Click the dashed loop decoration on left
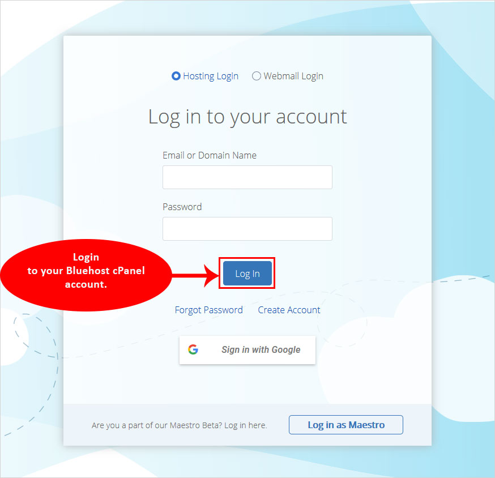Image resolution: width=495 pixels, height=478 pixels. click(36, 336)
